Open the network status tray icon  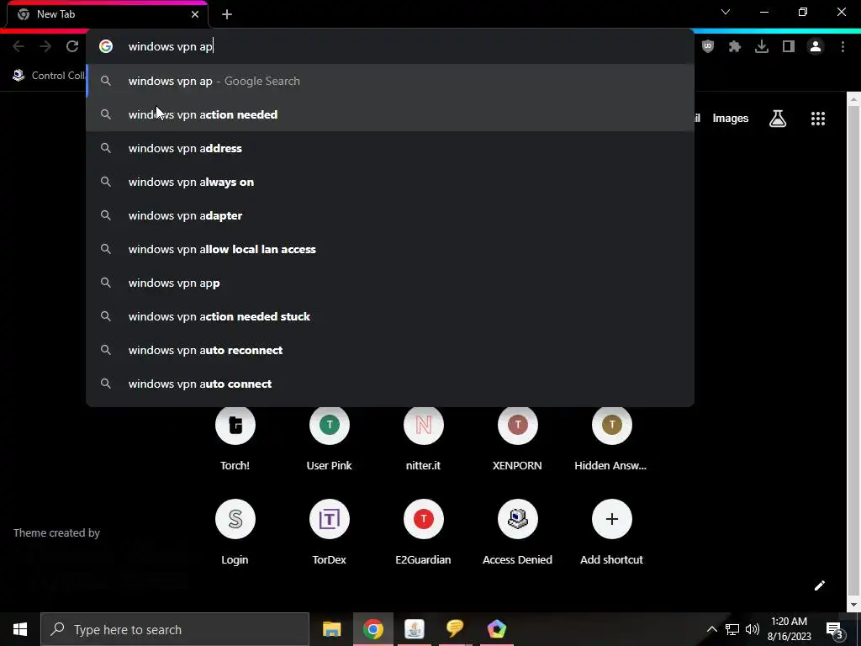(732, 629)
